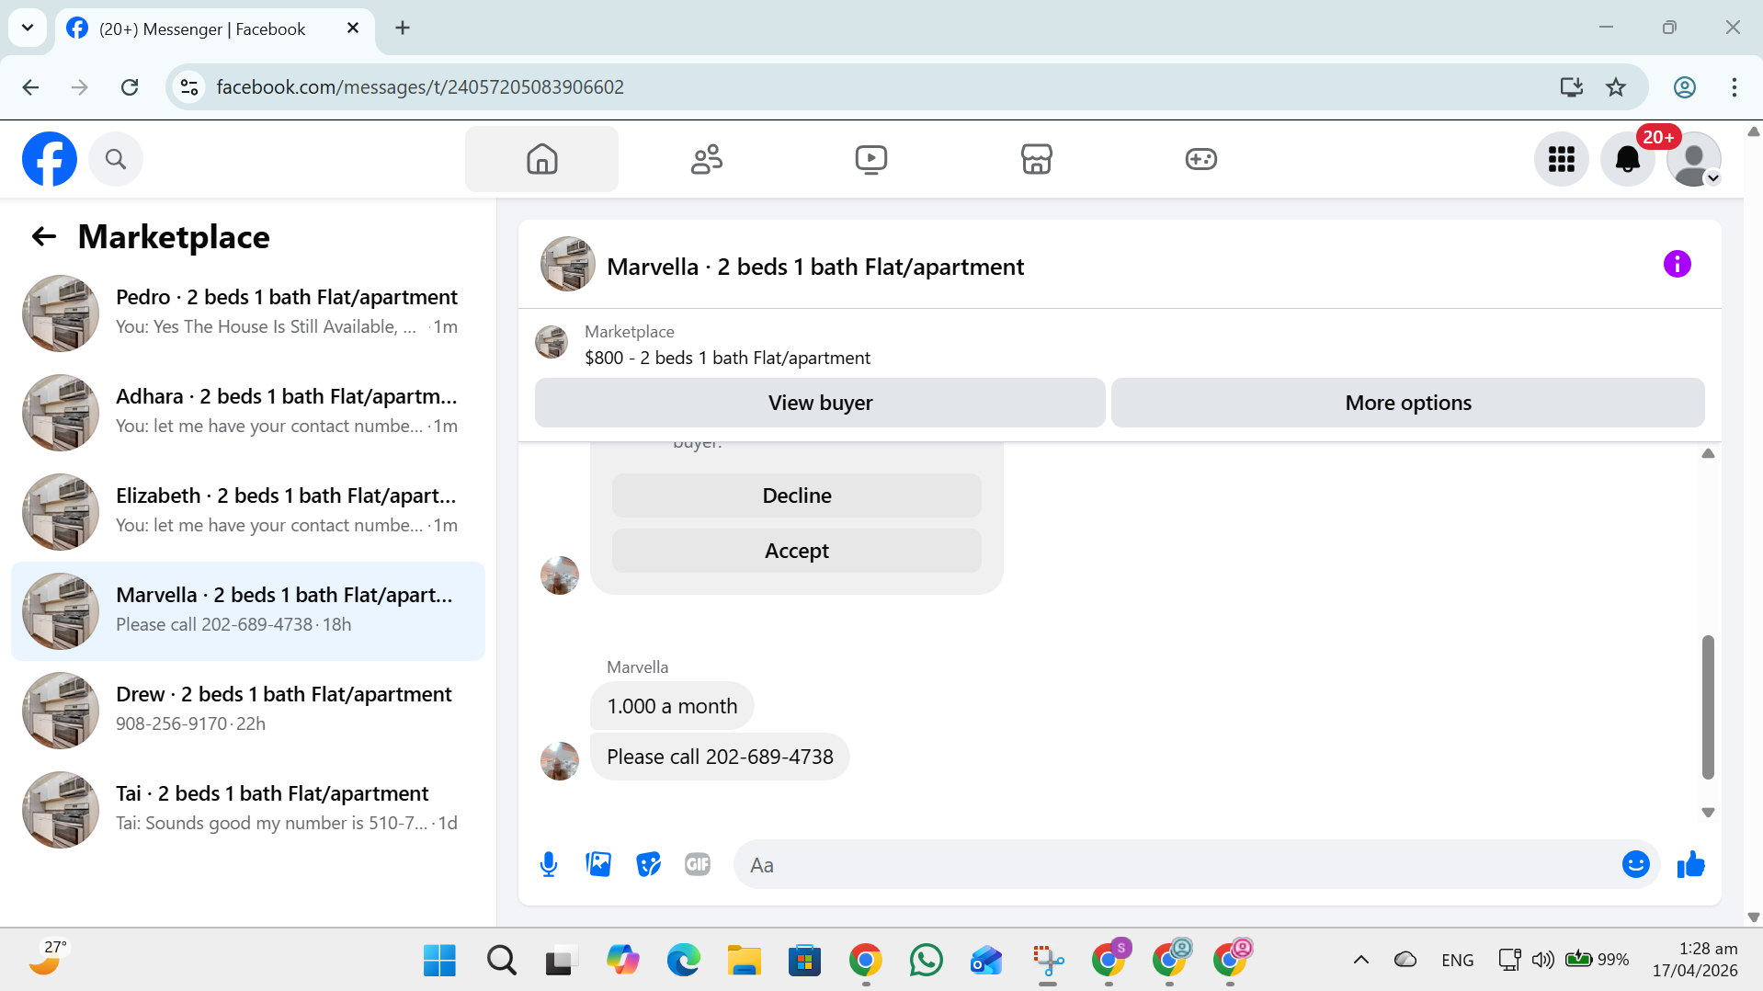The height and width of the screenshot is (991, 1763).
Task: Click Pedro's listing thumbnail
Action: [x=61, y=313]
